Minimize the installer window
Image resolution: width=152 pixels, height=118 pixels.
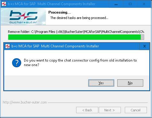coord(116,4)
